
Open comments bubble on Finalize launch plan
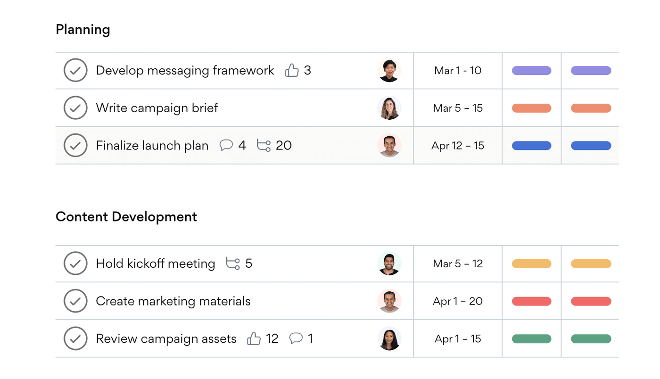(226, 145)
